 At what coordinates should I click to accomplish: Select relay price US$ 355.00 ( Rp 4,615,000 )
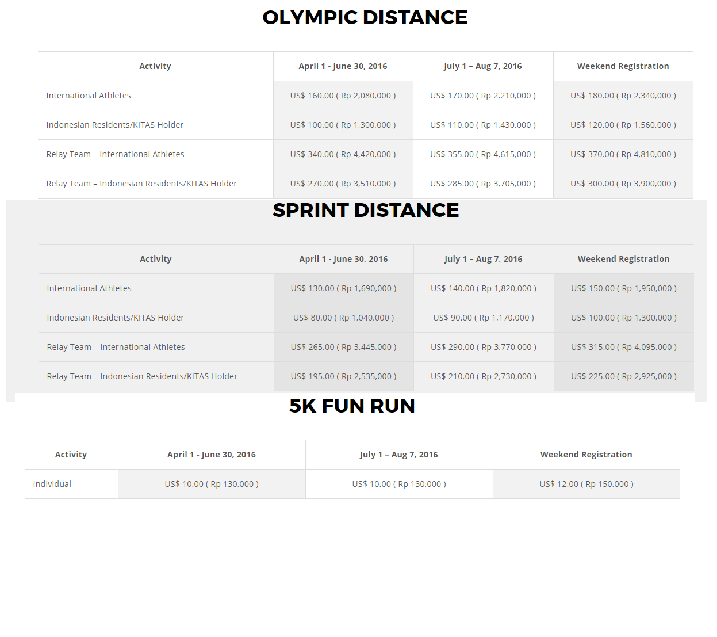coord(483,154)
